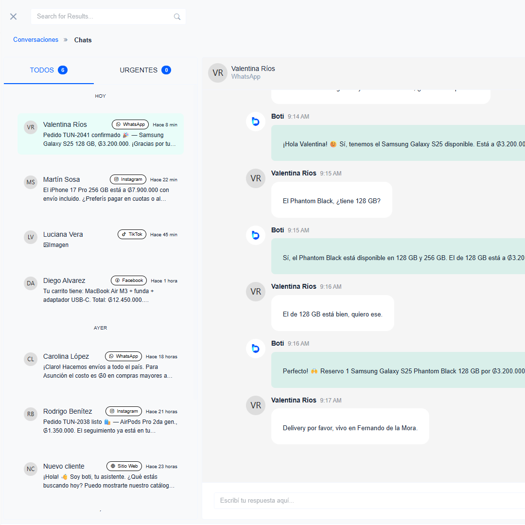Image resolution: width=525 pixels, height=525 pixels.
Task: Click the breadcrumb double-chevron separator icon
Action: pyautogui.click(x=66, y=40)
